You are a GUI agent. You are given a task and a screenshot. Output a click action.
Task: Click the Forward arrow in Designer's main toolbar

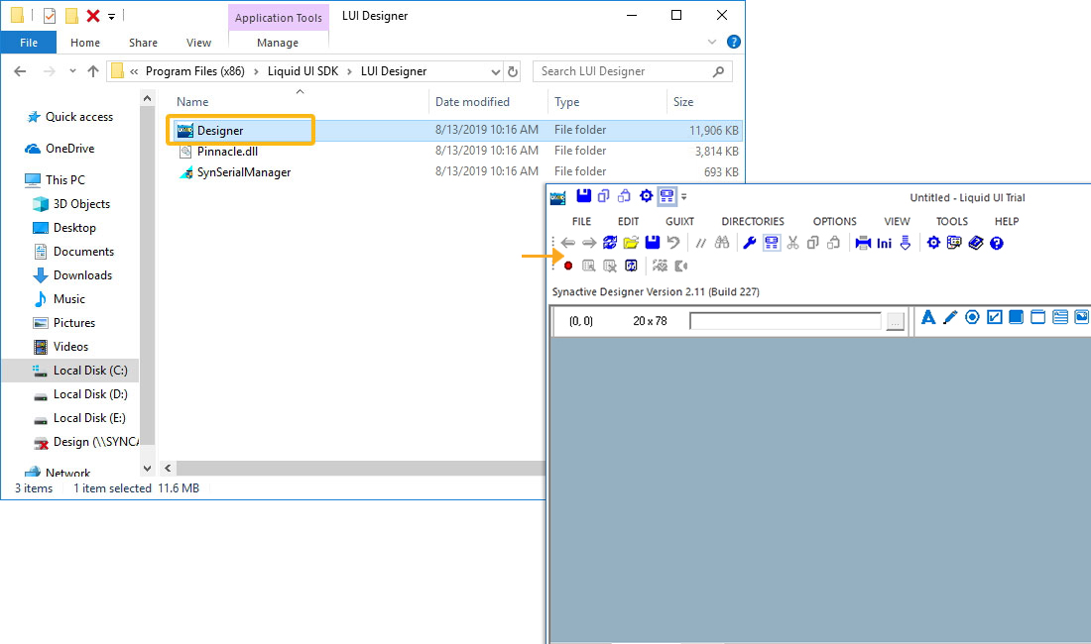[588, 243]
